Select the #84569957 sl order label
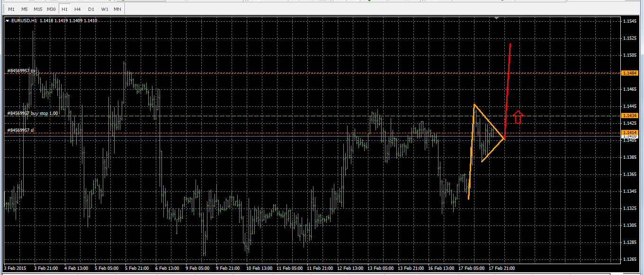This screenshot has height=275, width=644. tap(20, 130)
